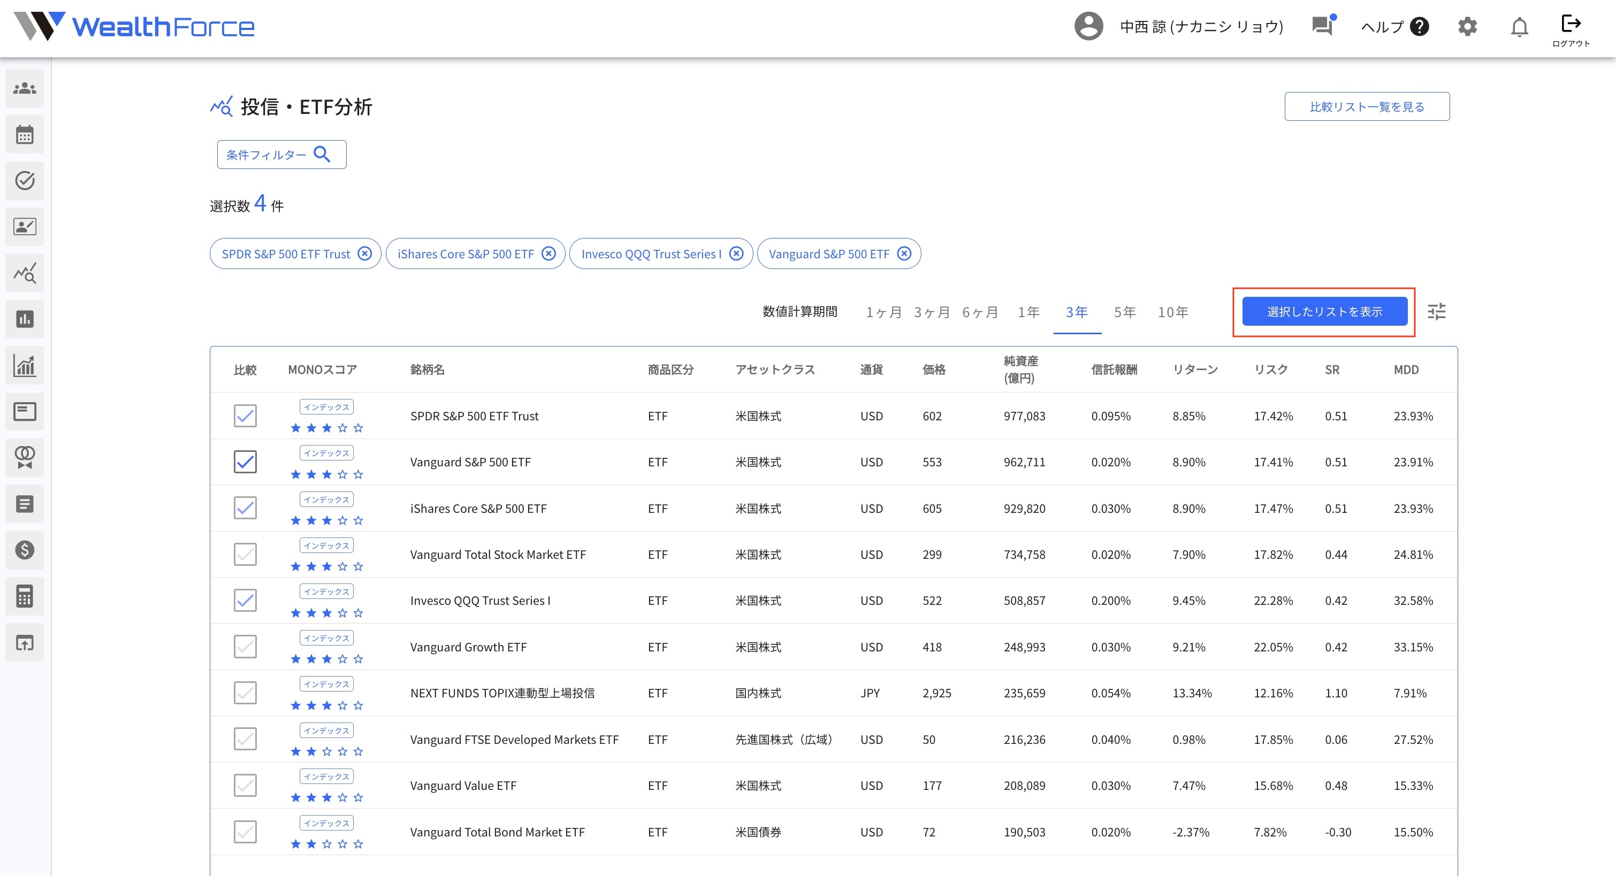The image size is (1616, 876).
Task: Sort by the リターン column header
Action: click(x=1195, y=370)
